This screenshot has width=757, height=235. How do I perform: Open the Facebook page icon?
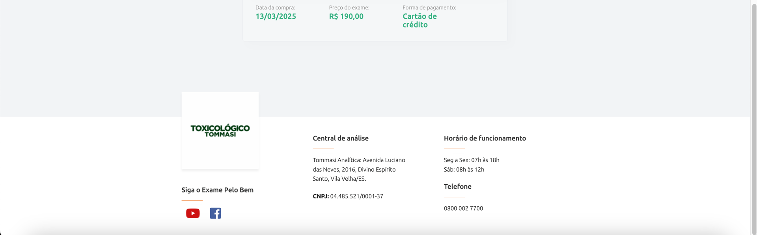pyautogui.click(x=215, y=213)
